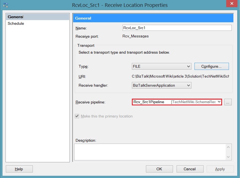Image resolution: width=240 pixels, height=178 pixels.
Task: Click the BizTalk window icon in title bar
Action: [6, 5]
